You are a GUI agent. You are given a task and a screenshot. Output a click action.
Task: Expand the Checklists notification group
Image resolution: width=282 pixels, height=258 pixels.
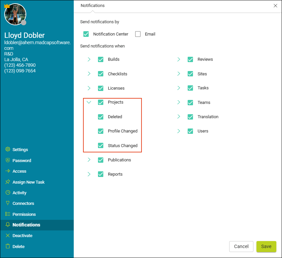(89, 74)
